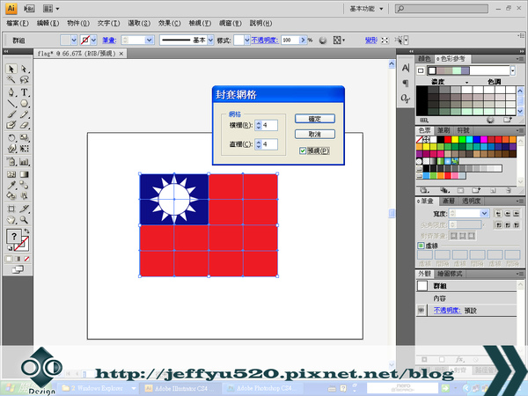Image resolution: width=528 pixels, height=396 pixels.
Task: Open the 樣式 graphic style dropdown
Action: click(247, 40)
